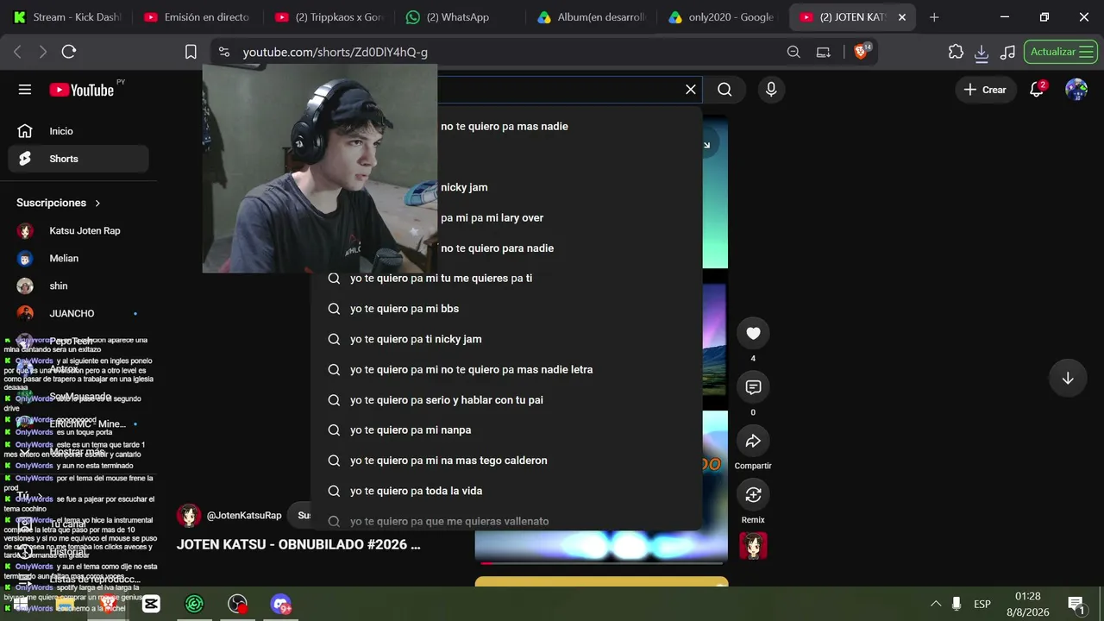This screenshot has width=1104, height=621.
Task: Skip to the next Short with the down arrow
Action: (x=1068, y=379)
